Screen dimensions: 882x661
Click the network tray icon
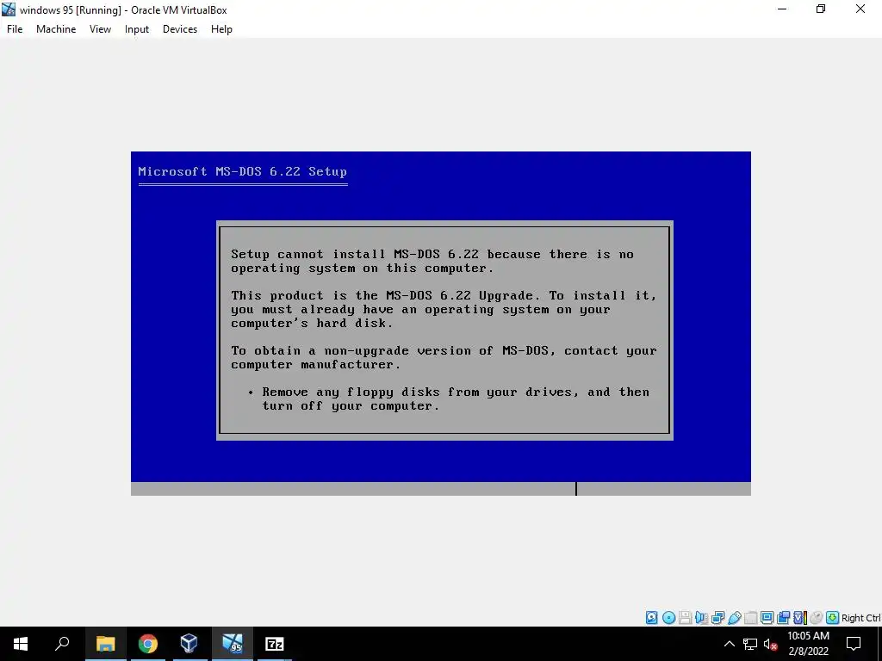[750, 644]
